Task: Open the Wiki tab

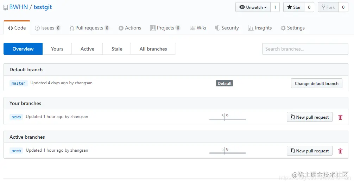Action: [x=198, y=28]
